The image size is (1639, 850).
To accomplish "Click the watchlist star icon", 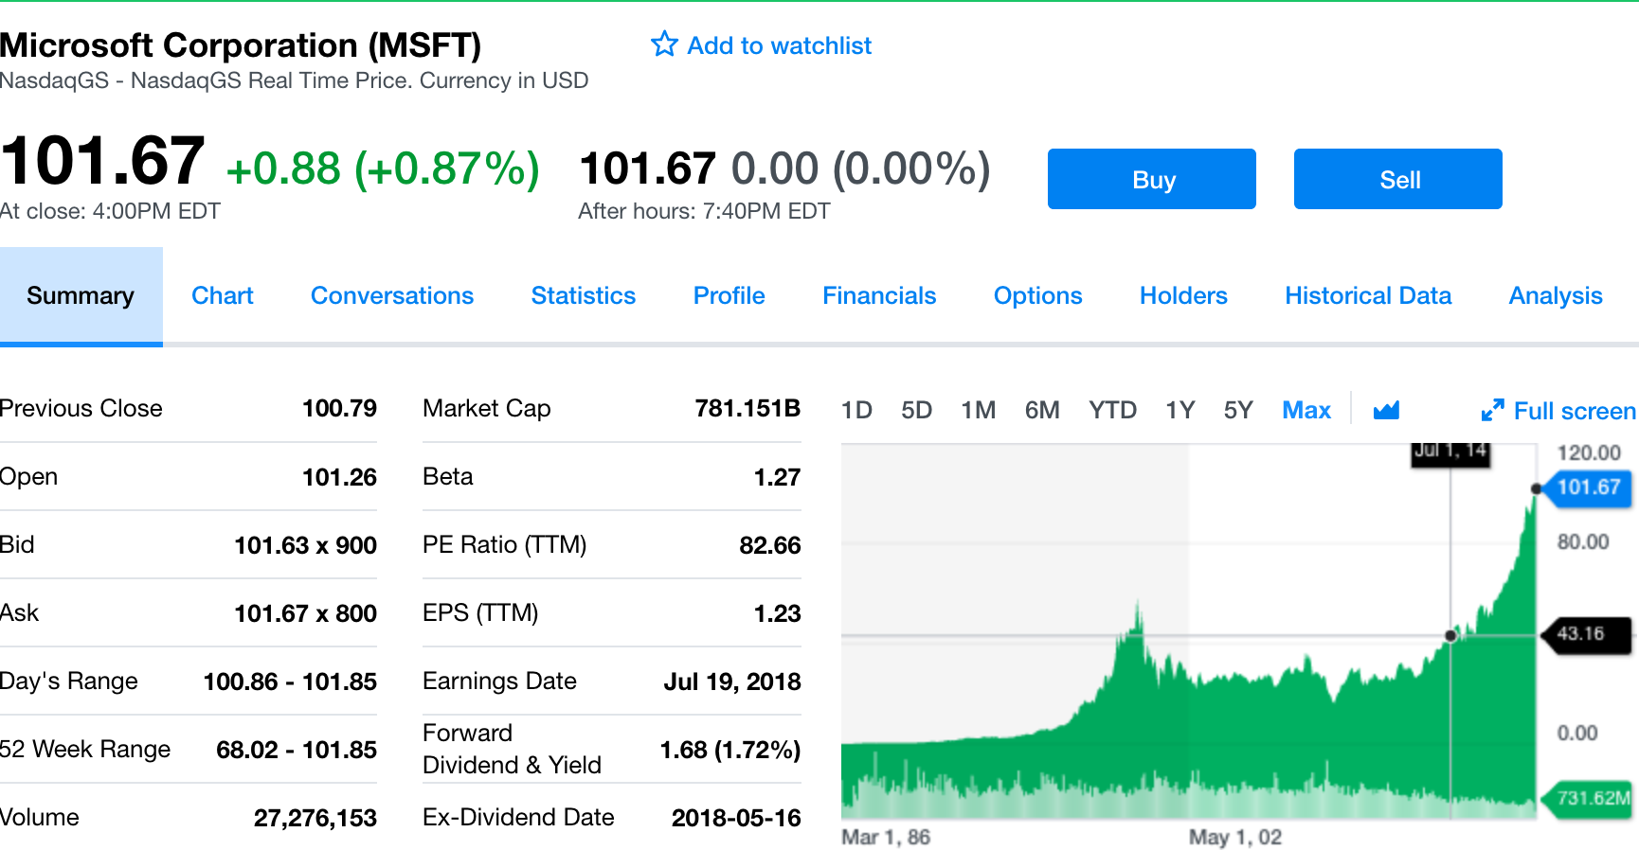I will pyautogui.click(x=664, y=44).
